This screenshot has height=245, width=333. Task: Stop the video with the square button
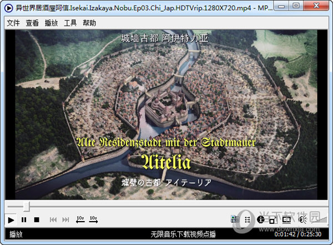37,219
